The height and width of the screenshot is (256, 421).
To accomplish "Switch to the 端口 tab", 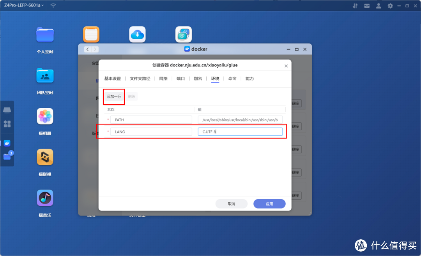I will [180, 79].
